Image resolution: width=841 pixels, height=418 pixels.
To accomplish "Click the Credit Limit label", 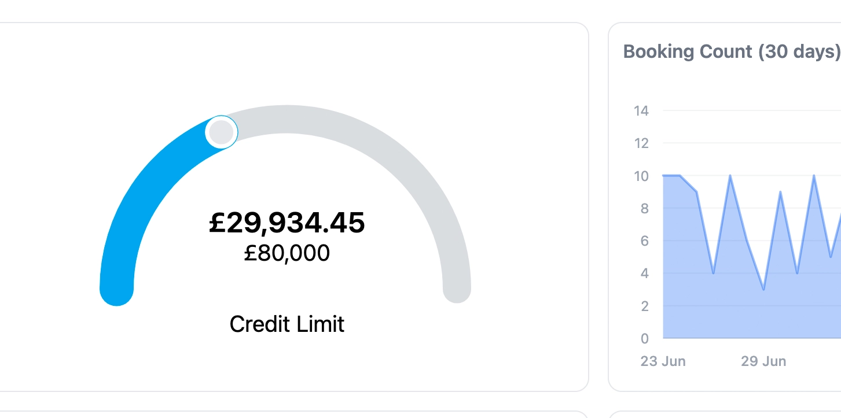I will tap(287, 324).
